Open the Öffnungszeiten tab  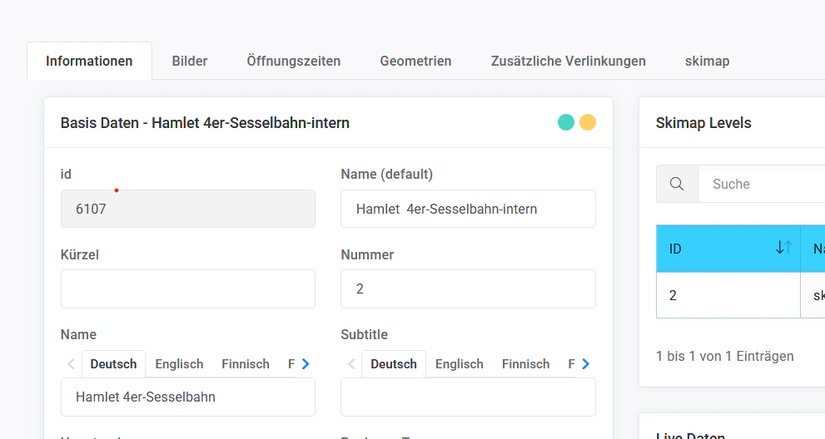point(294,61)
